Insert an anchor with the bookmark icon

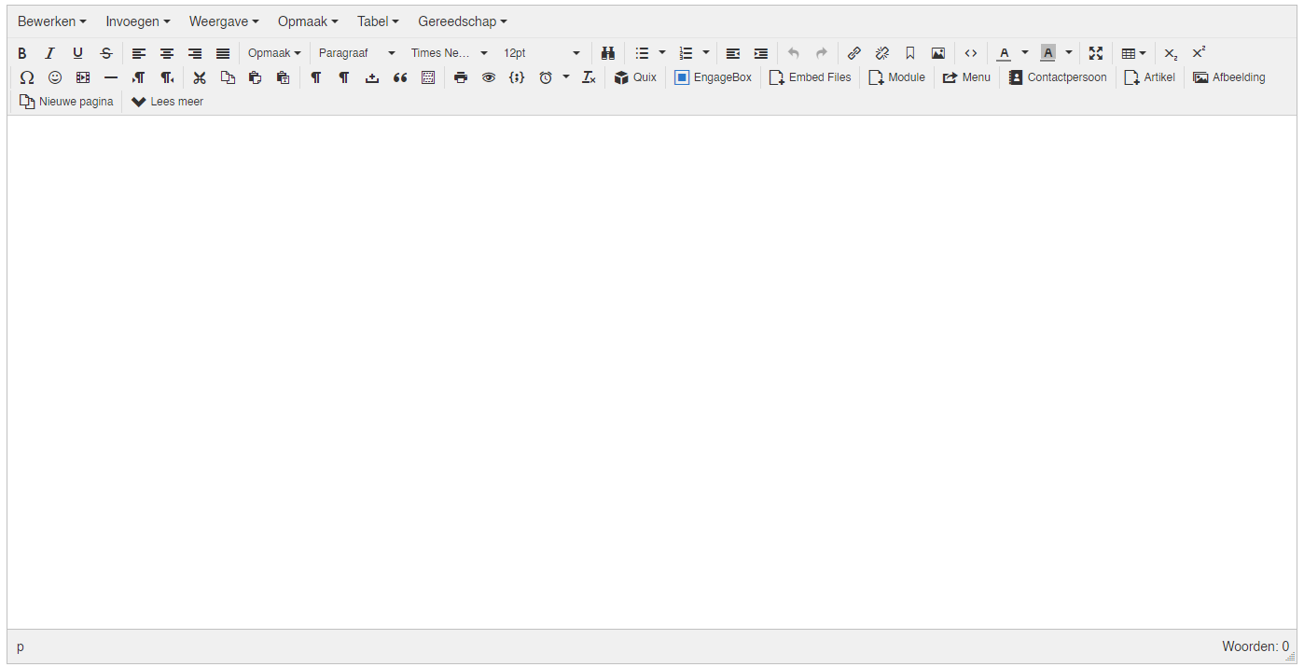pyautogui.click(x=910, y=53)
